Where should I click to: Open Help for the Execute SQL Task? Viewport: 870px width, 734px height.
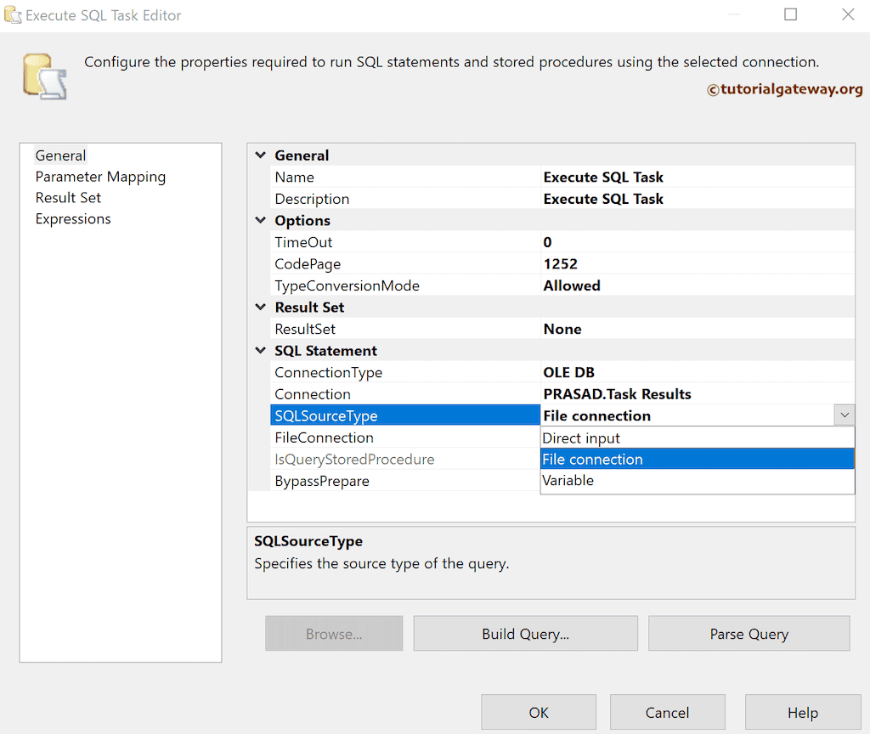click(x=802, y=712)
